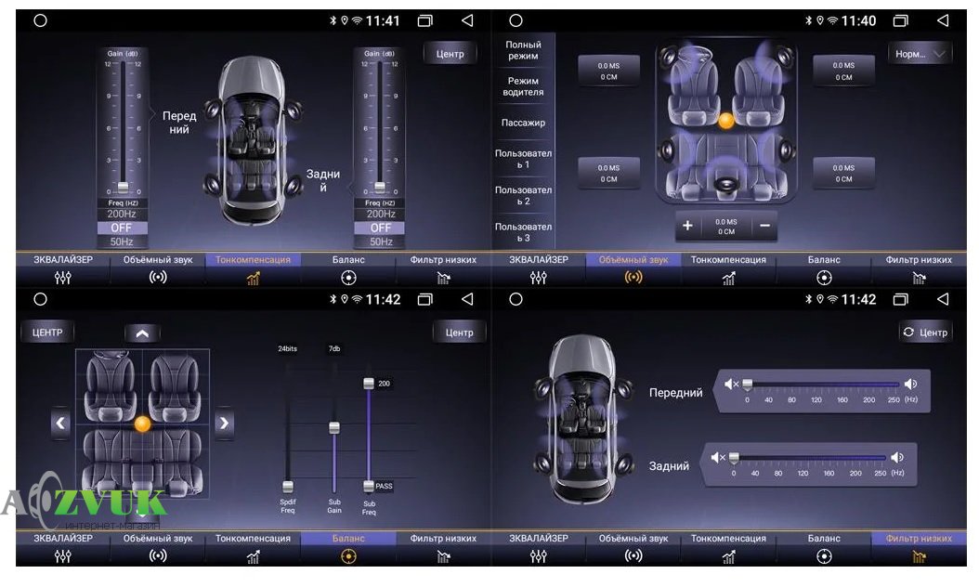The width and height of the screenshot is (979, 587).
Task: Click the Sub Gain slider handle
Action: pyautogui.click(x=334, y=428)
